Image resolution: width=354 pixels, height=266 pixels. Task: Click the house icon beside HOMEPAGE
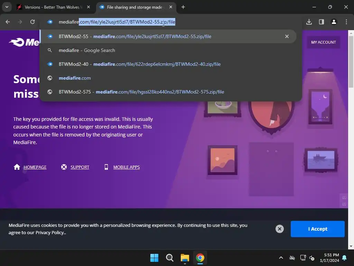17,167
